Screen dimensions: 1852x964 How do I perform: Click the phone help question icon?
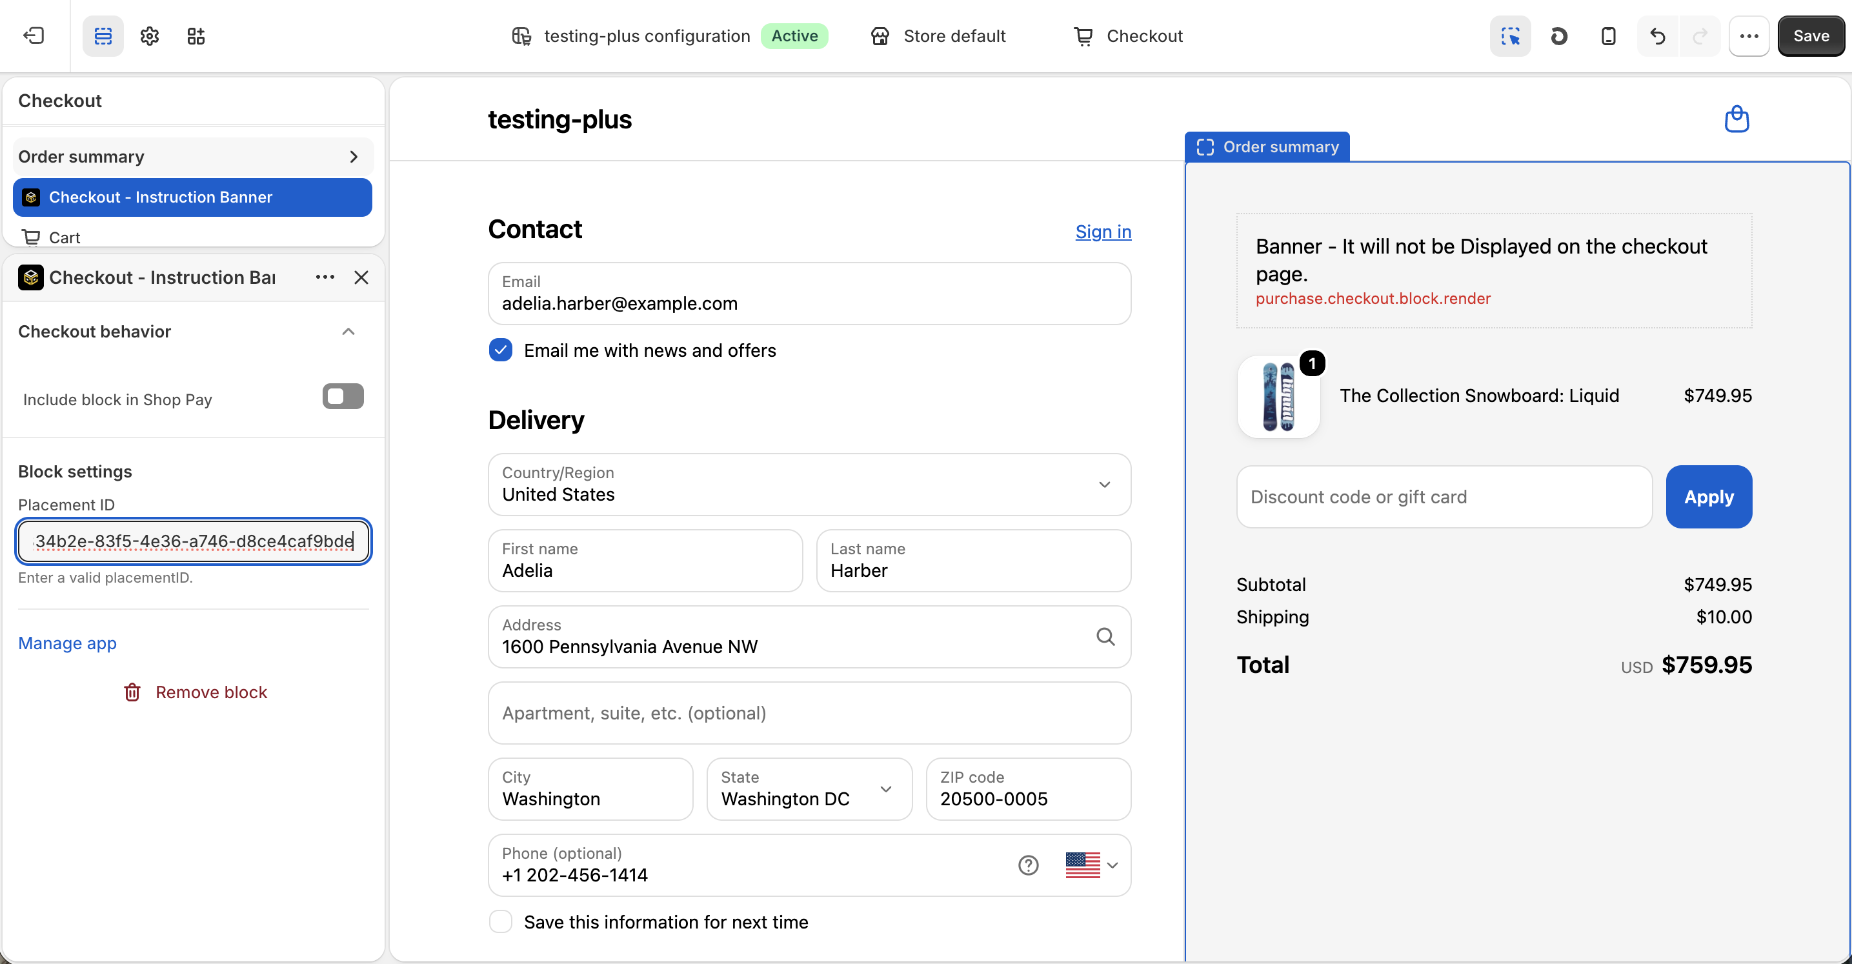tap(1028, 865)
